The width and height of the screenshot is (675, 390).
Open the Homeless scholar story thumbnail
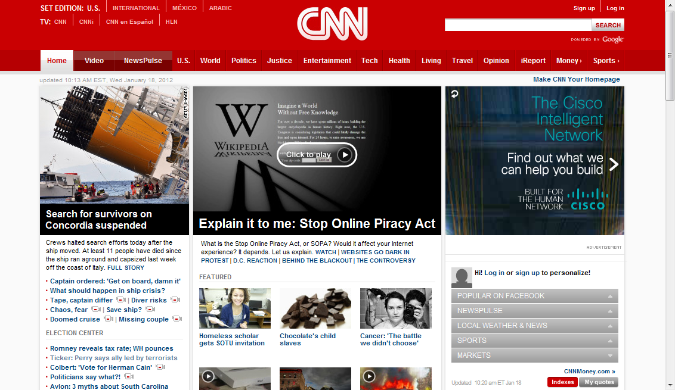click(234, 308)
